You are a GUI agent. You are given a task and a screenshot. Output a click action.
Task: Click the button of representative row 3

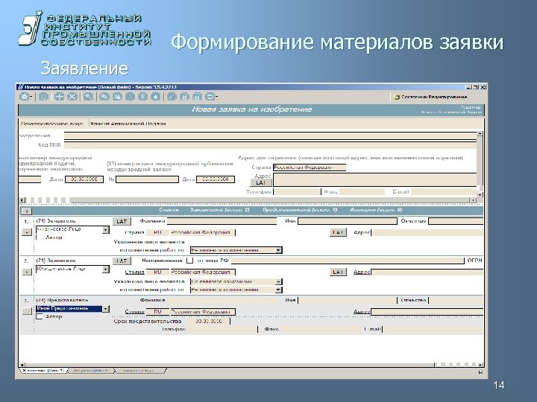coord(27,311)
